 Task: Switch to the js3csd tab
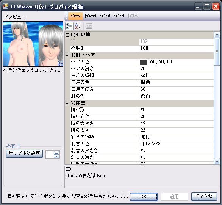pyautogui.click(x=90, y=16)
